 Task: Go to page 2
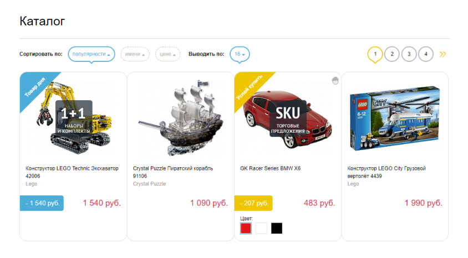click(x=392, y=54)
